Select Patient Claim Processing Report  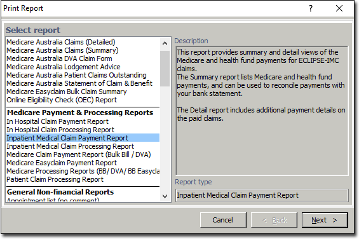[55, 179]
